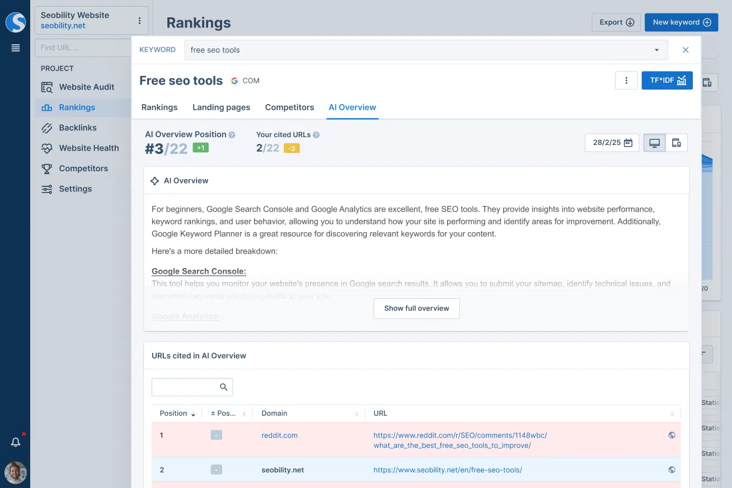
Task: Click help icon next to Your cited URLs
Action: click(x=316, y=135)
